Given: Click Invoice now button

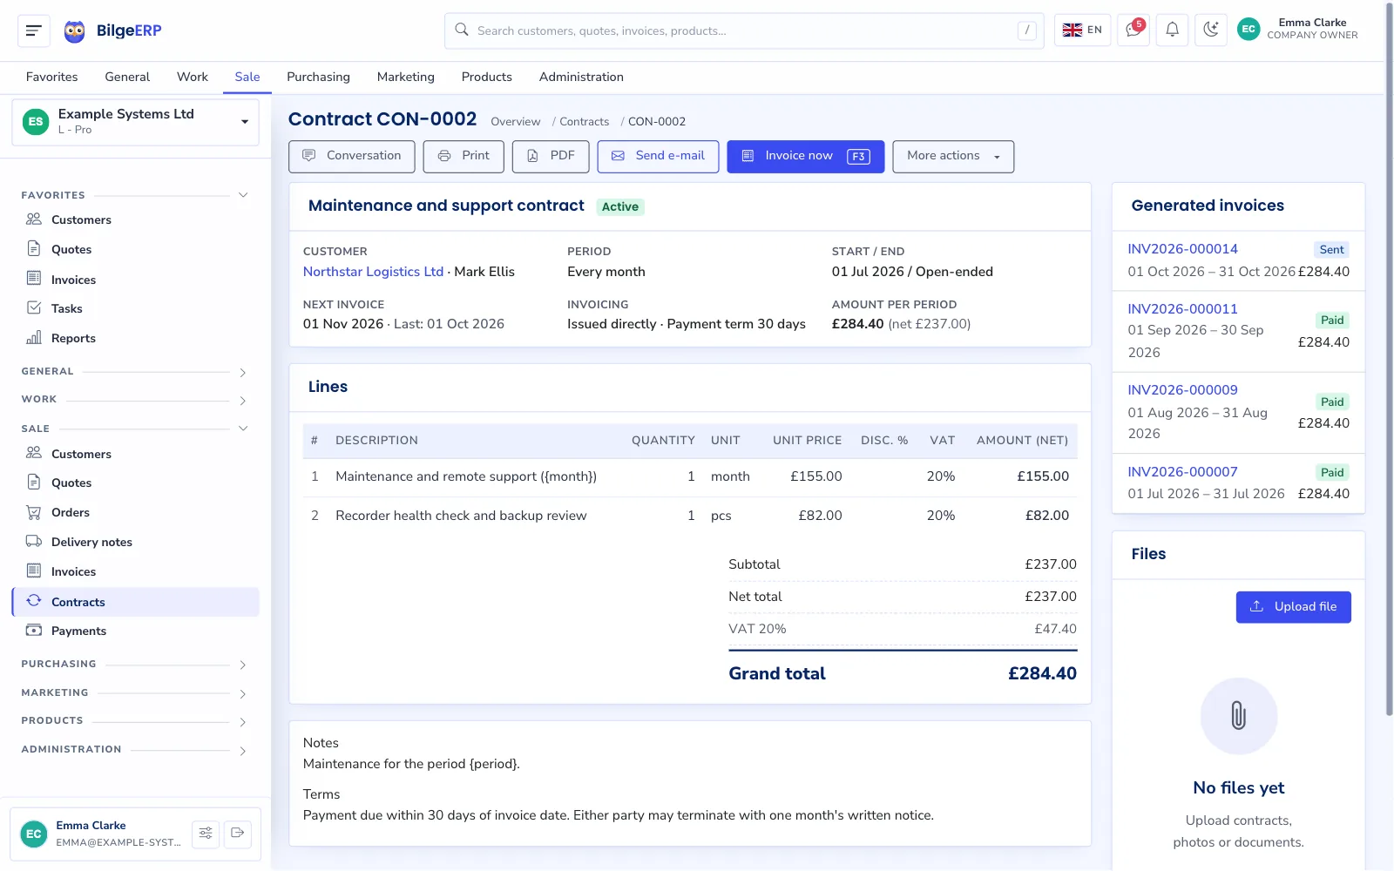Looking at the screenshot, I should 806,157.
